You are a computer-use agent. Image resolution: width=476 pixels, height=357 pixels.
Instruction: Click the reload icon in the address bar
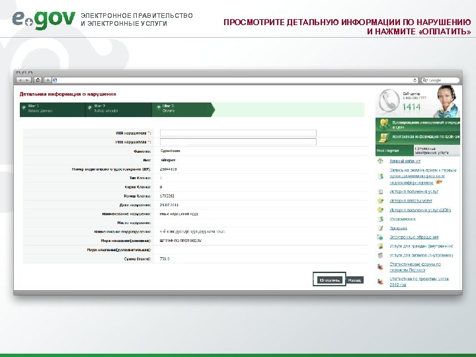point(415,81)
